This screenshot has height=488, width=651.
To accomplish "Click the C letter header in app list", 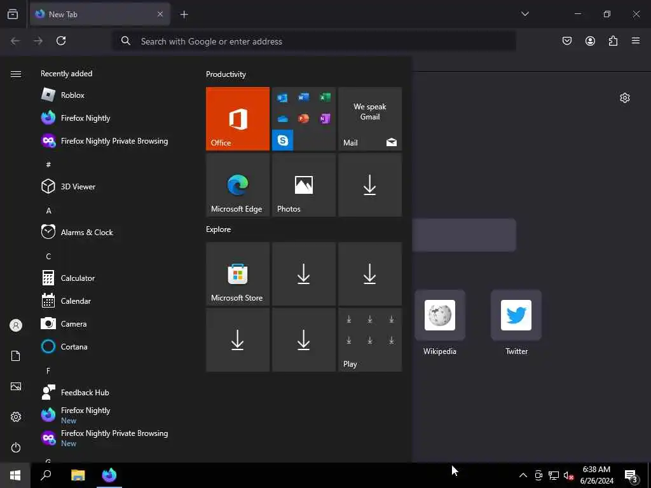I will [48, 256].
